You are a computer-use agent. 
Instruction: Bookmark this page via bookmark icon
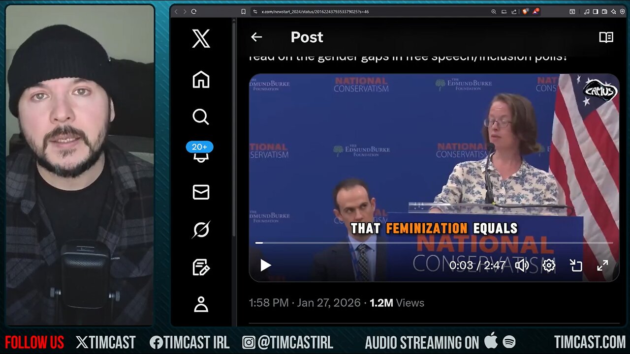click(243, 11)
